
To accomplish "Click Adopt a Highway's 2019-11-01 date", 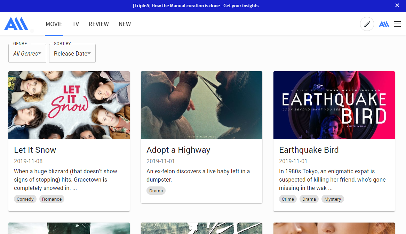I will [160, 161].
